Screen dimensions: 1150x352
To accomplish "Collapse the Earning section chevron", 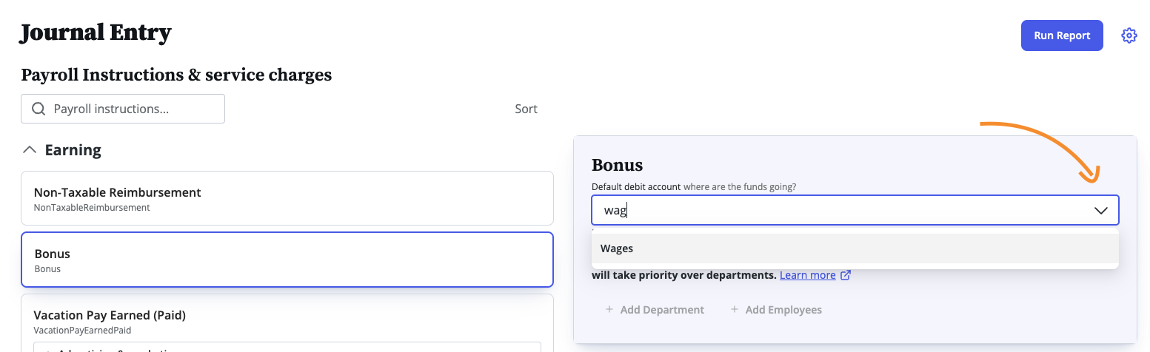I will coord(30,150).
